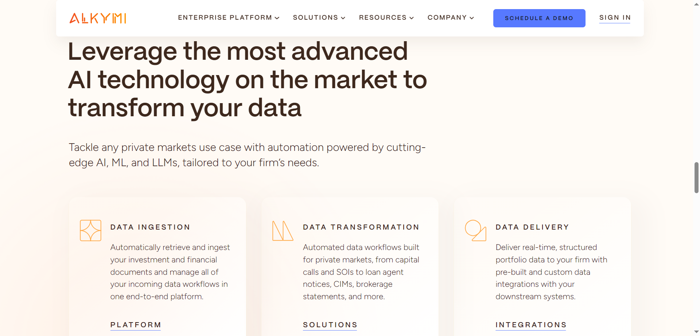The image size is (700, 336).
Task: Click the scrollbar down arrow
Action: click(x=696, y=331)
